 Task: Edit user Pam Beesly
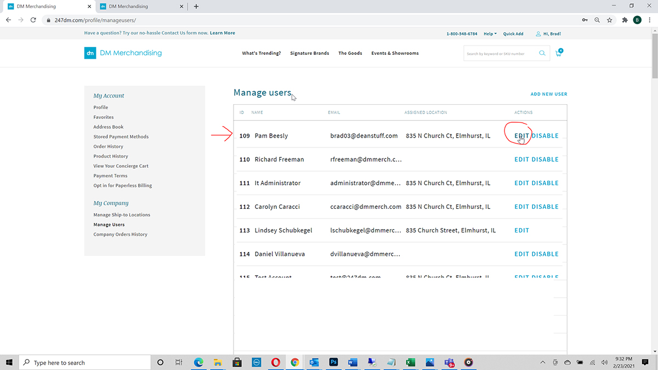[521, 136]
